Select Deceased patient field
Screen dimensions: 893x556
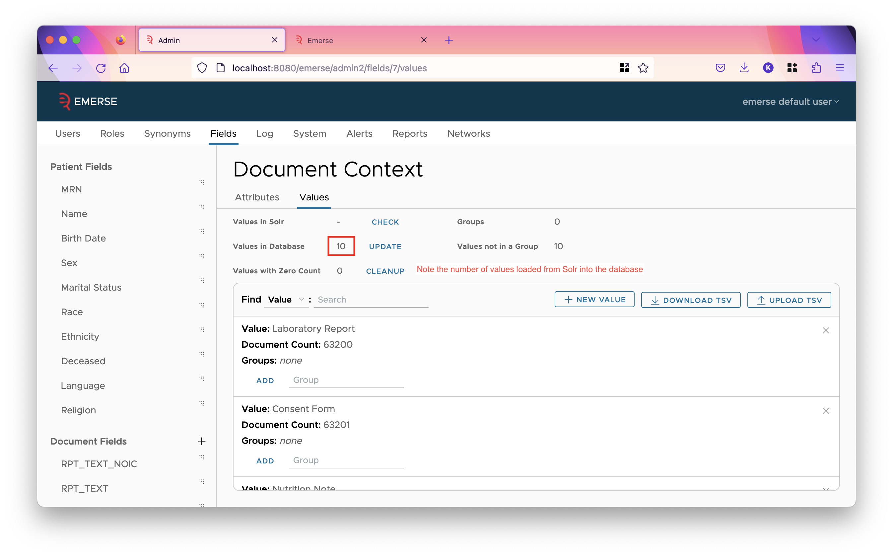[x=83, y=362]
